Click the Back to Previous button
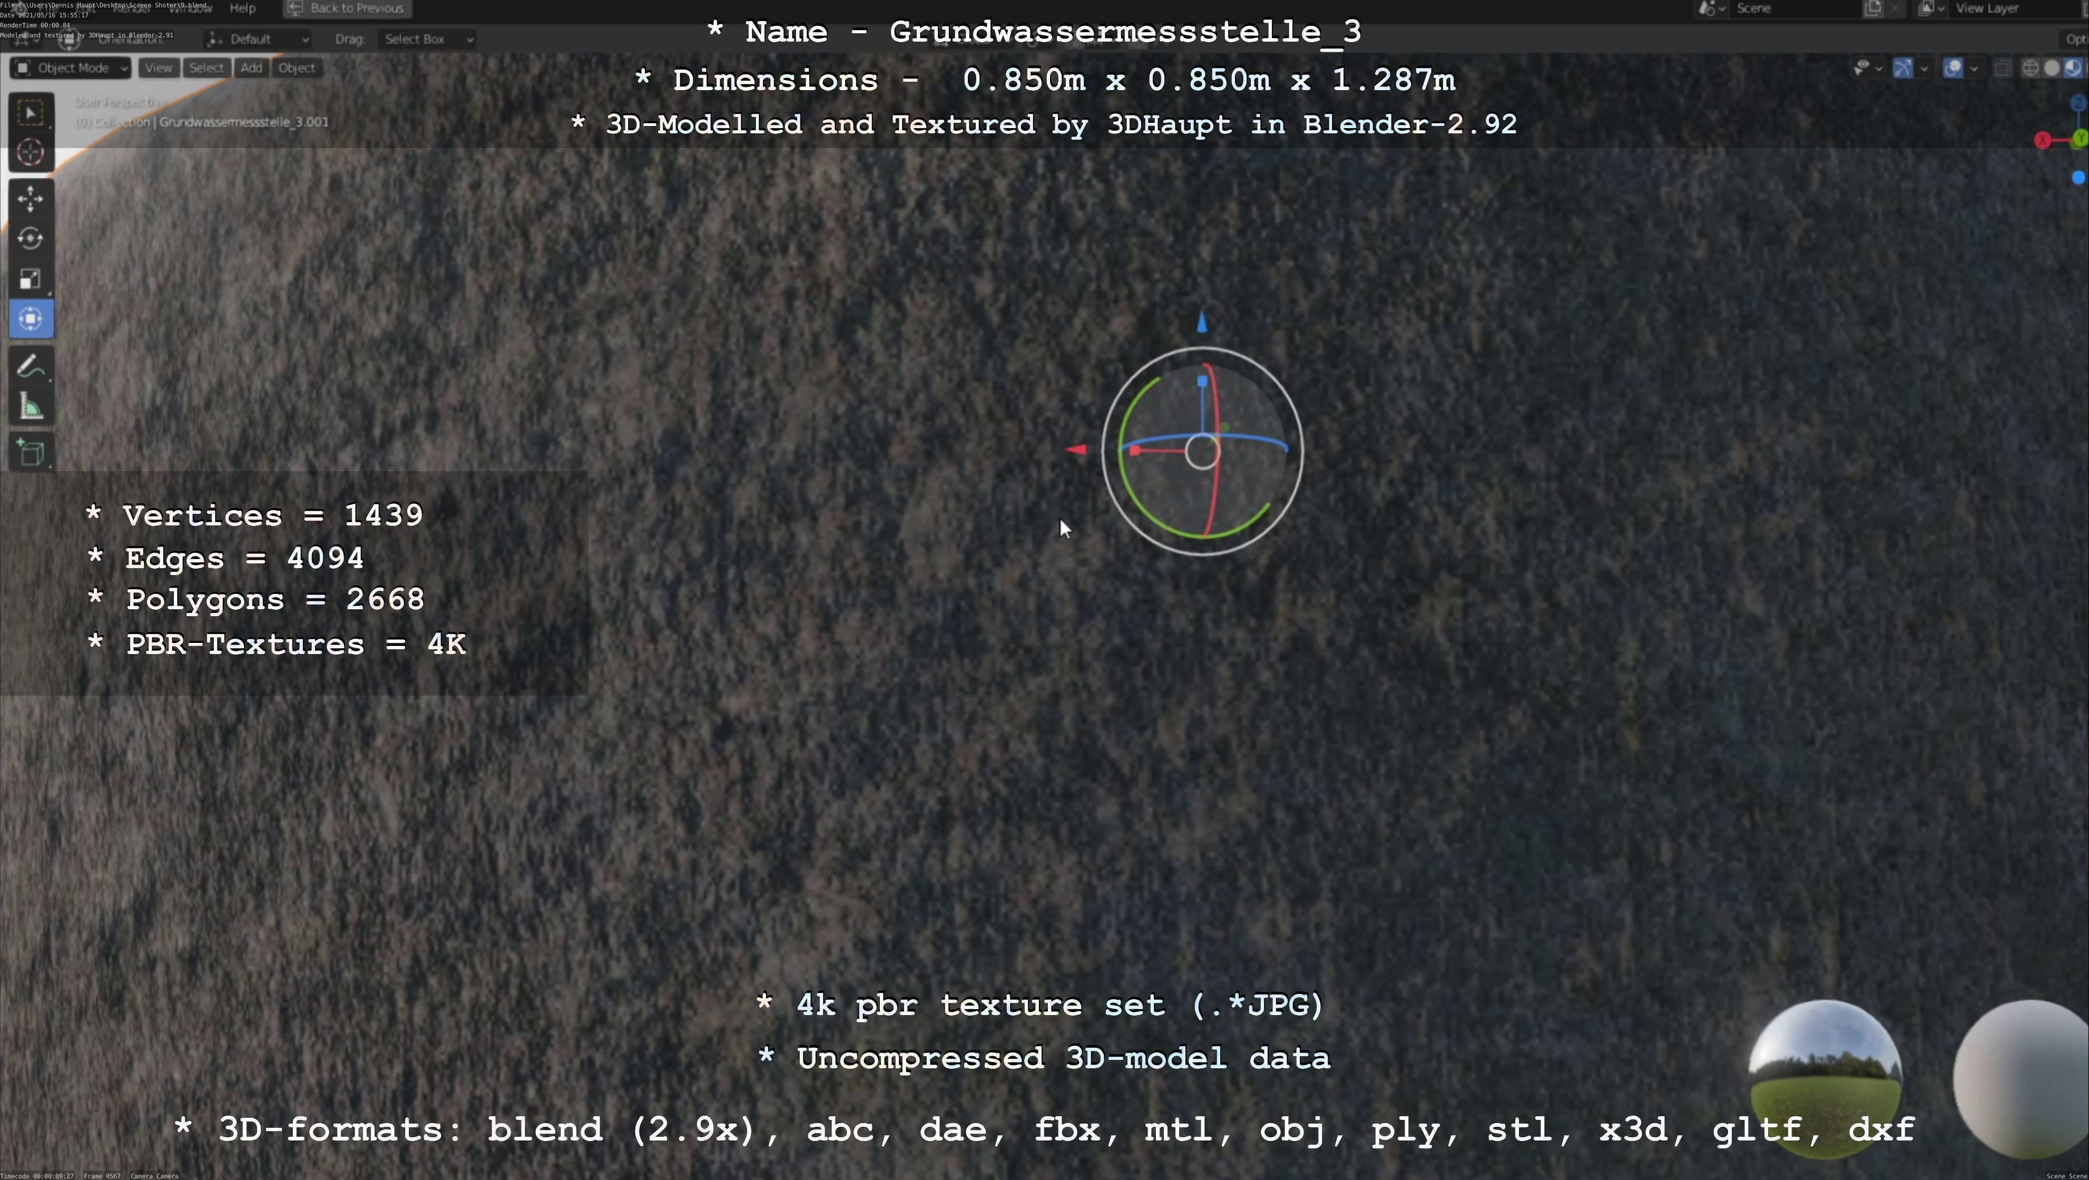 coord(347,8)
